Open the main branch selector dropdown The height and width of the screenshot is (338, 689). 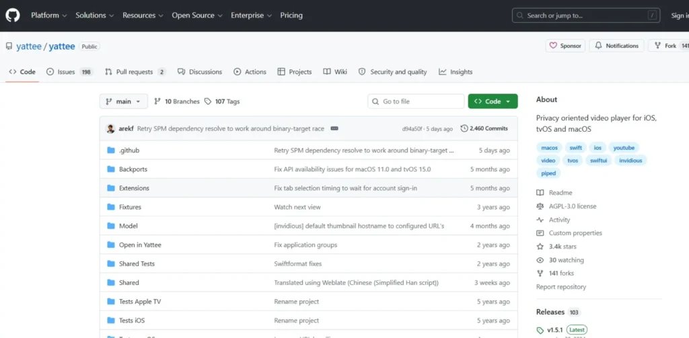click(x=124, y=101)
